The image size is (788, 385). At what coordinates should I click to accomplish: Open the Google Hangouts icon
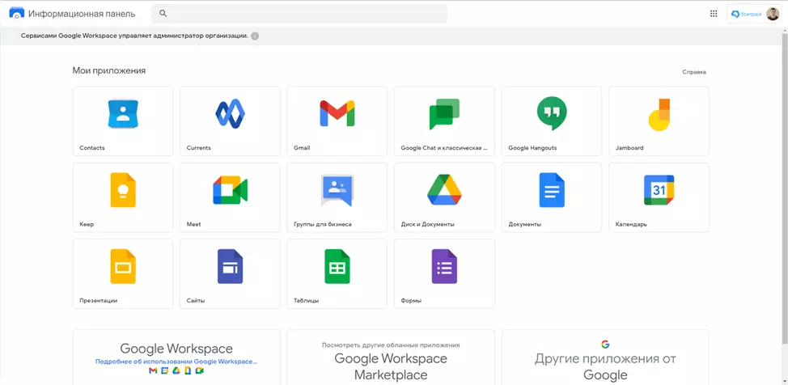point(552,114)
